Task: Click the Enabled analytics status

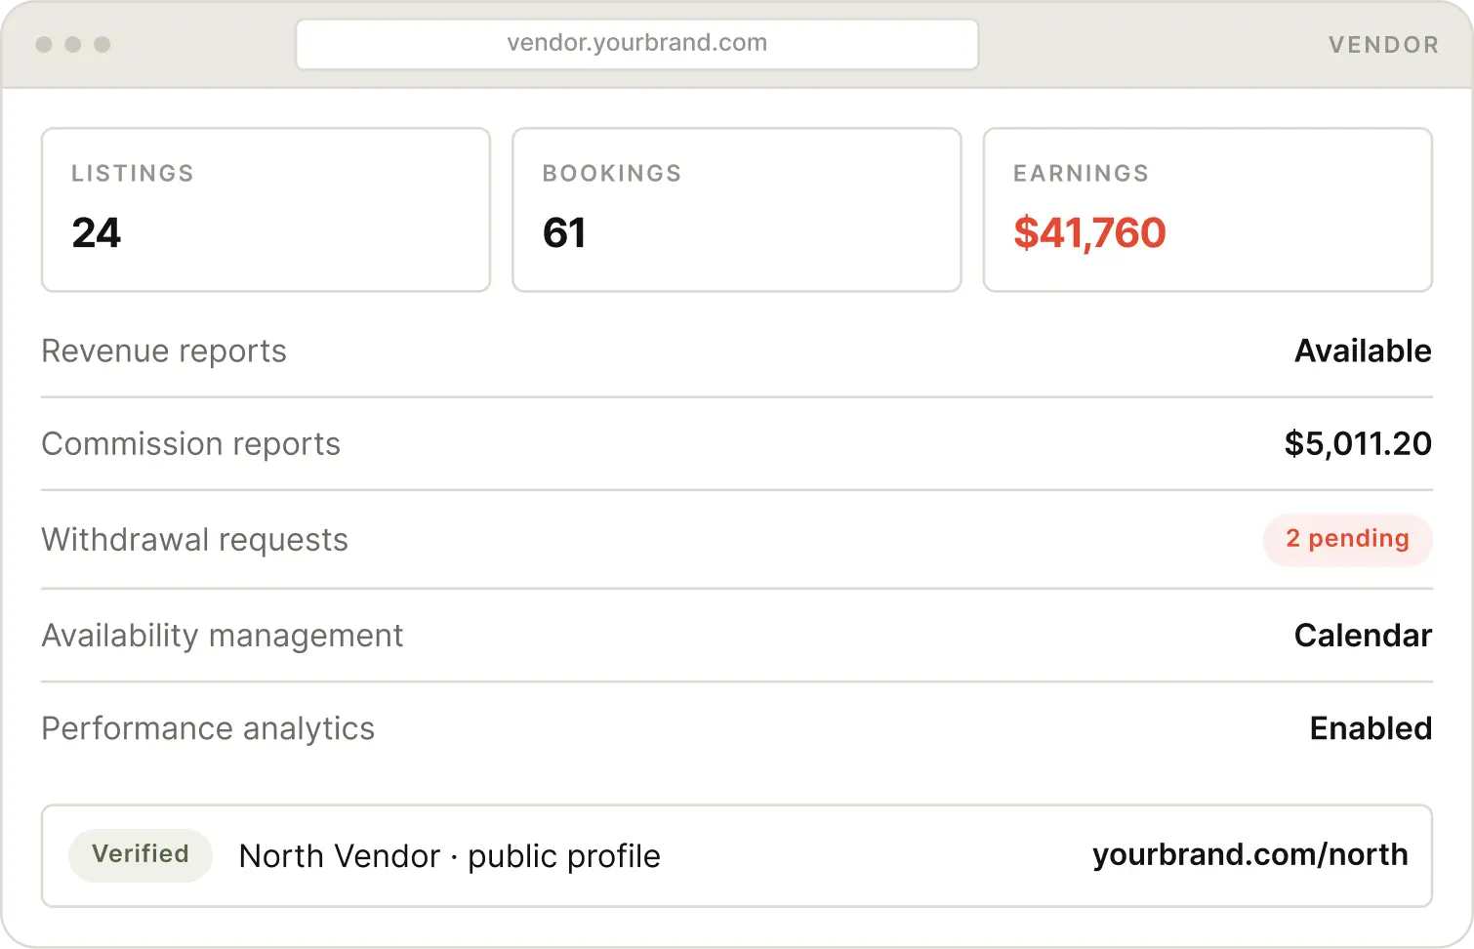Action: pos(1371,728)
